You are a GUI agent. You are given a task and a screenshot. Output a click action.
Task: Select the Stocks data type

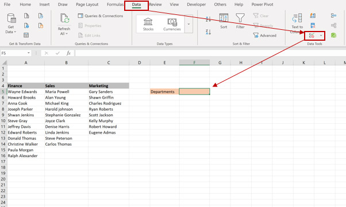pyautogui.click(x=148, y=24)
